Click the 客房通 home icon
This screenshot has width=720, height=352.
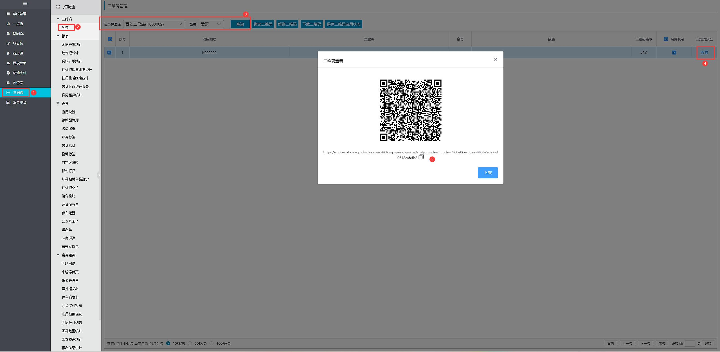pyautogui.click(x=8, y=53)
